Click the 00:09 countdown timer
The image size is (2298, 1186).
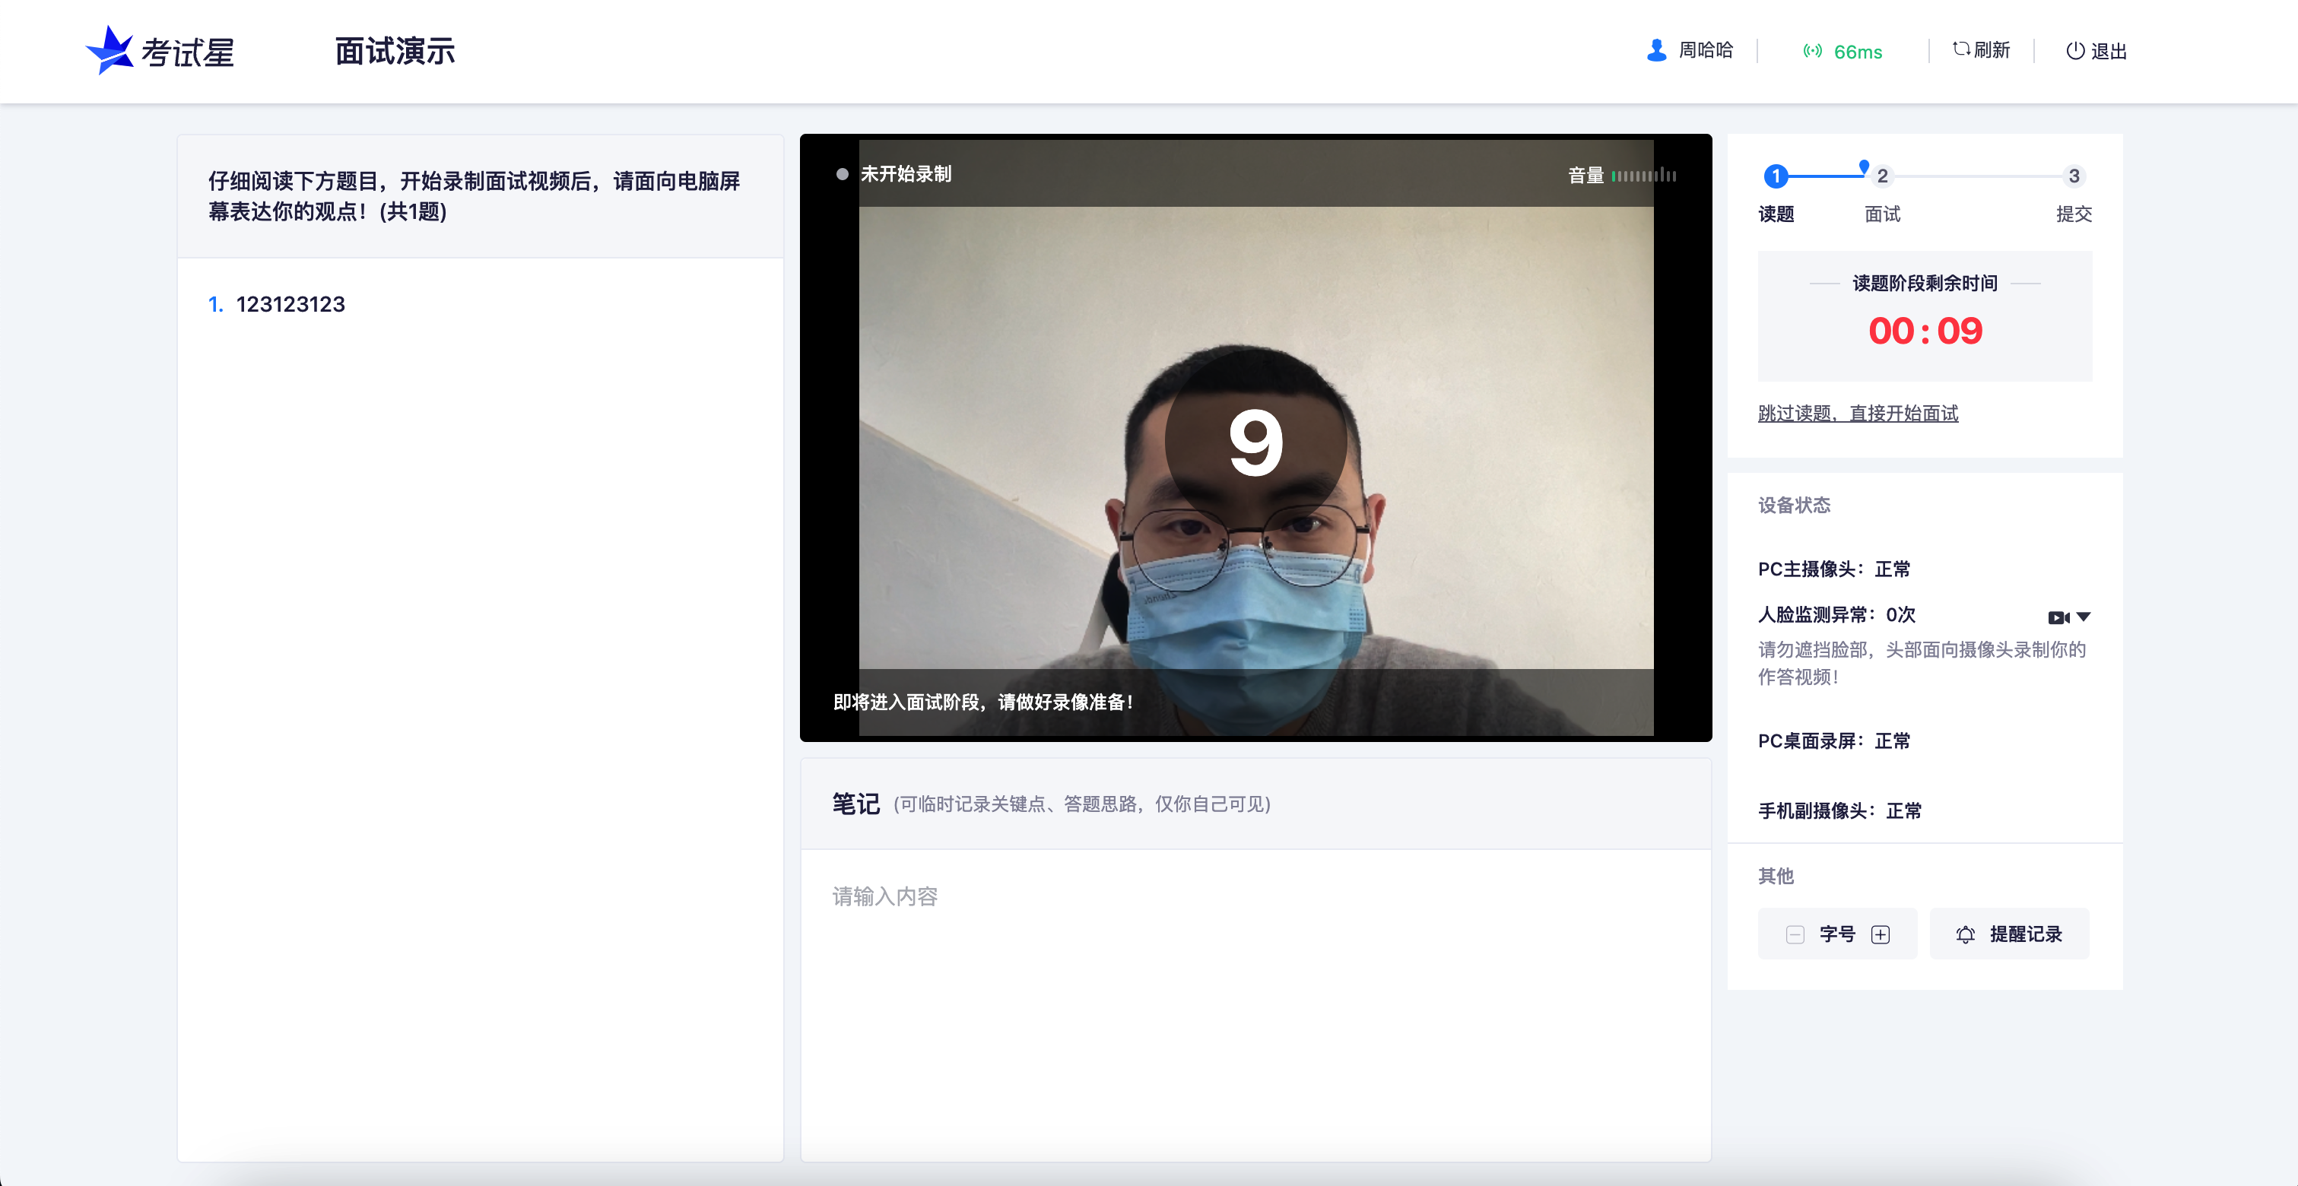1925,331
